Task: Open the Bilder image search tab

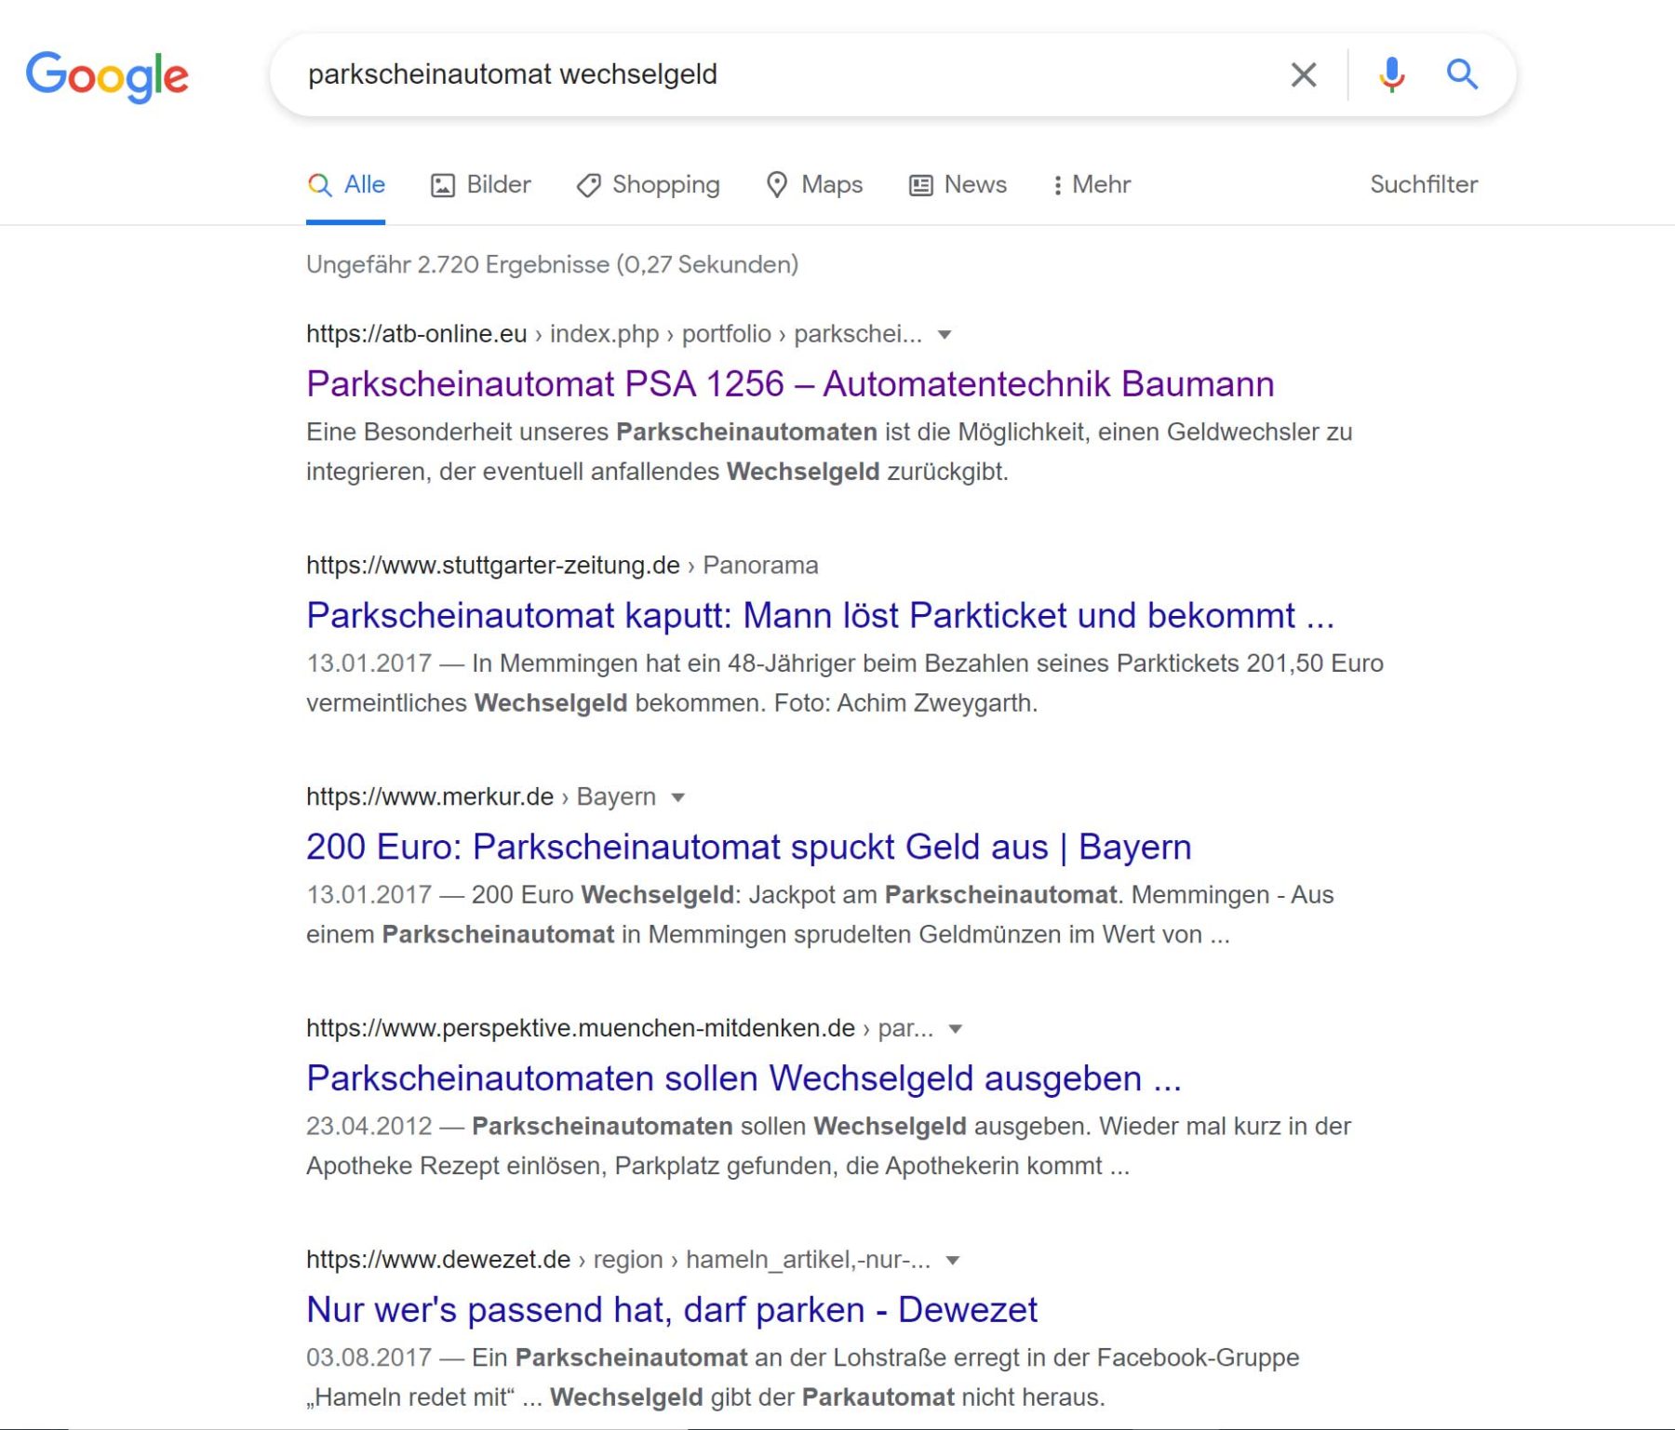Action: 481,184
